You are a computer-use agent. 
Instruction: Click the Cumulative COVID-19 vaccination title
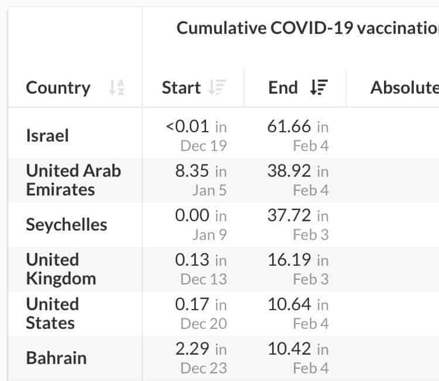(308, 28)
